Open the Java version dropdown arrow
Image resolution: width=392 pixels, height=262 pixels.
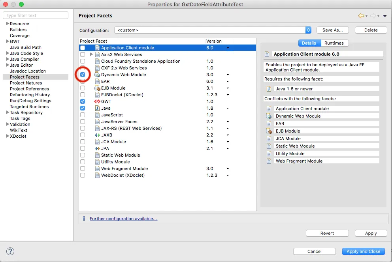click(228, 108)
